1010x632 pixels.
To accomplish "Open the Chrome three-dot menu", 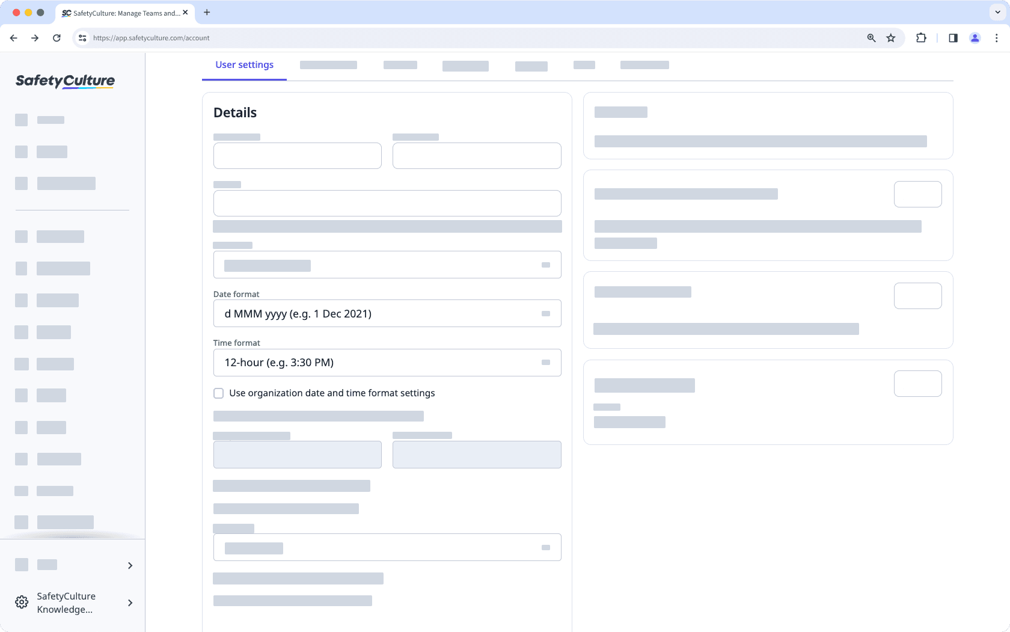I will point(996,37).
